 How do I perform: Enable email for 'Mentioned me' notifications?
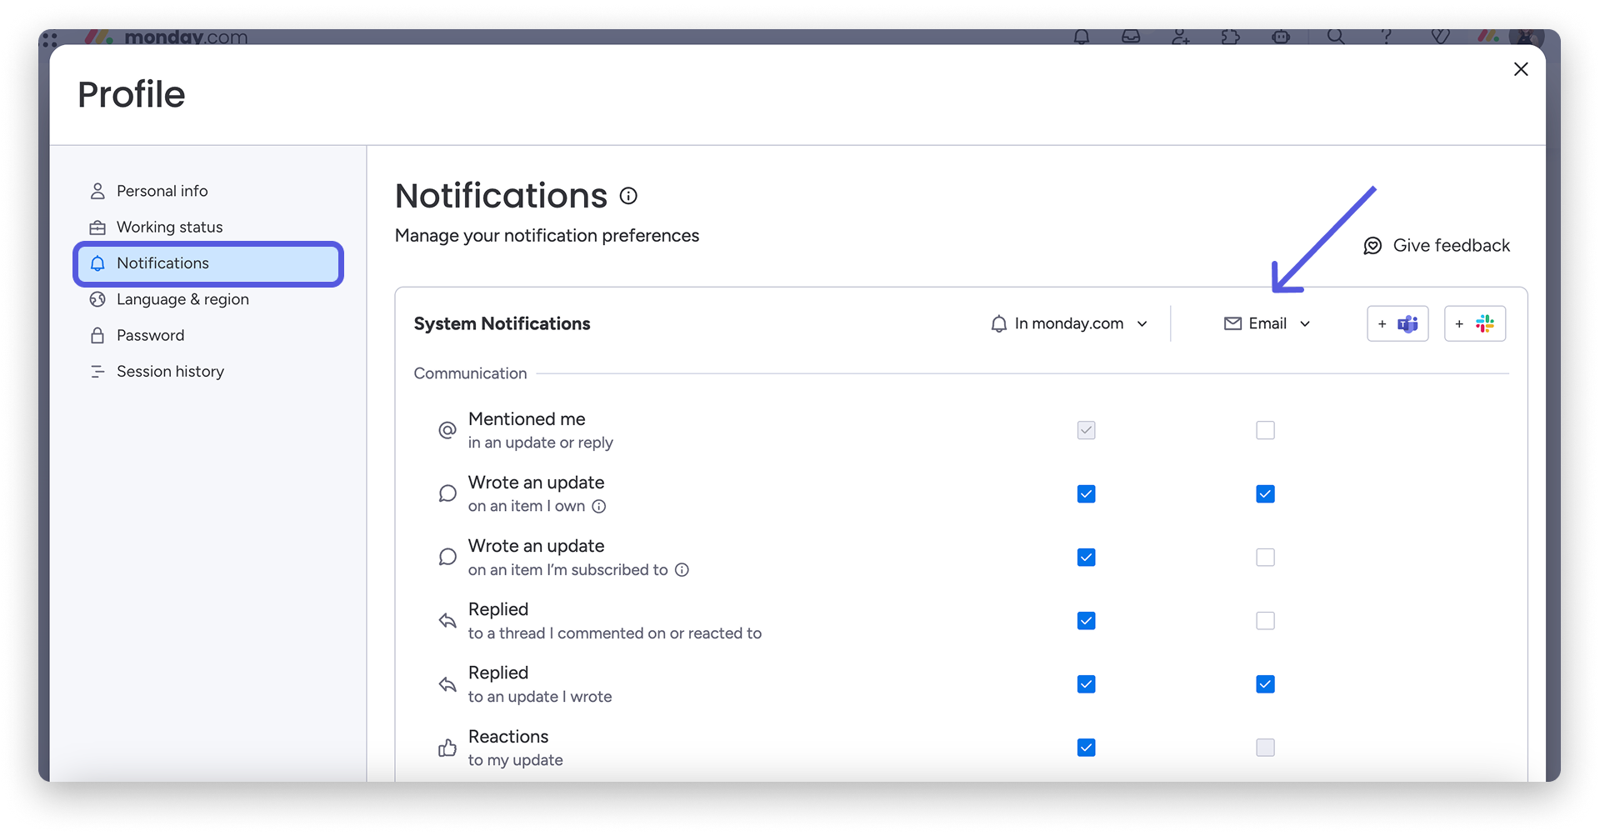[1265, 431]
